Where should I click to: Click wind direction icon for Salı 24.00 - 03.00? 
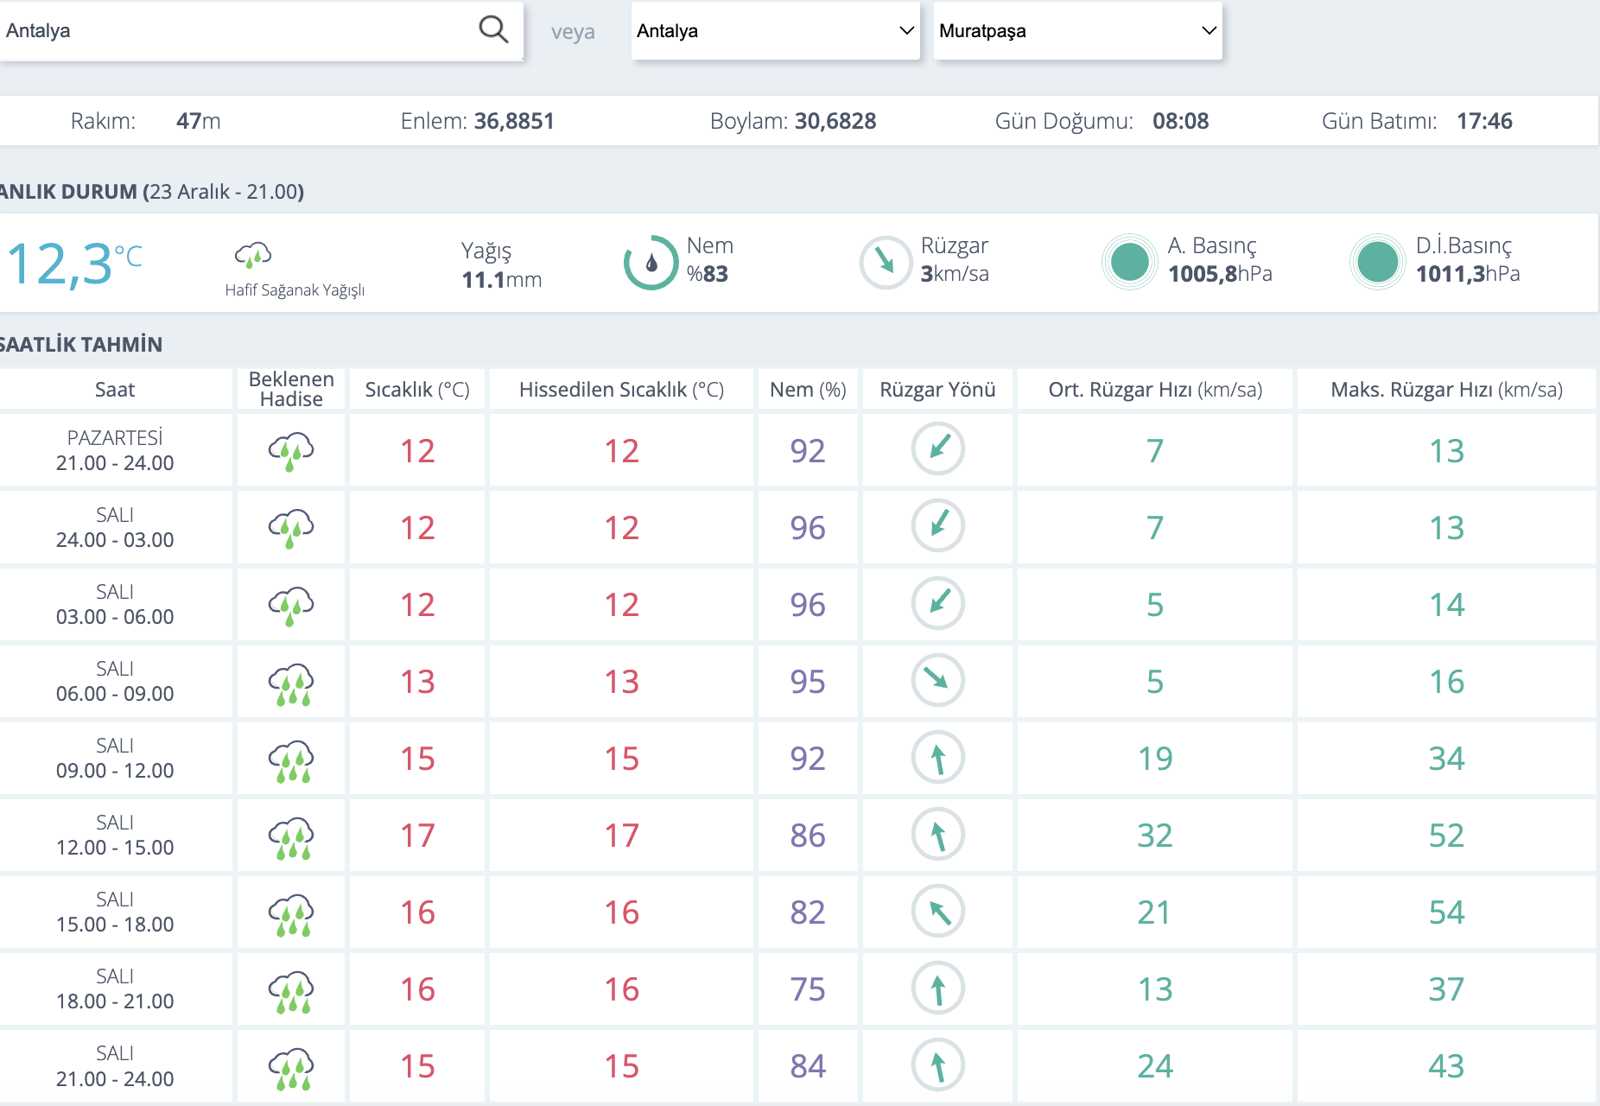[x=938, y=525]
